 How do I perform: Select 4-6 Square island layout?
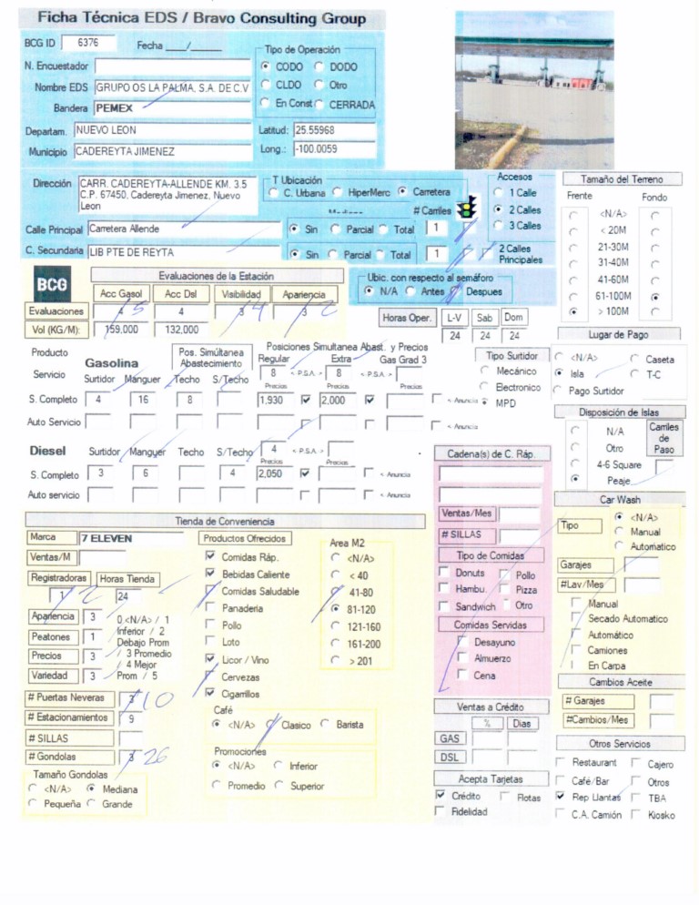point(575,463)
